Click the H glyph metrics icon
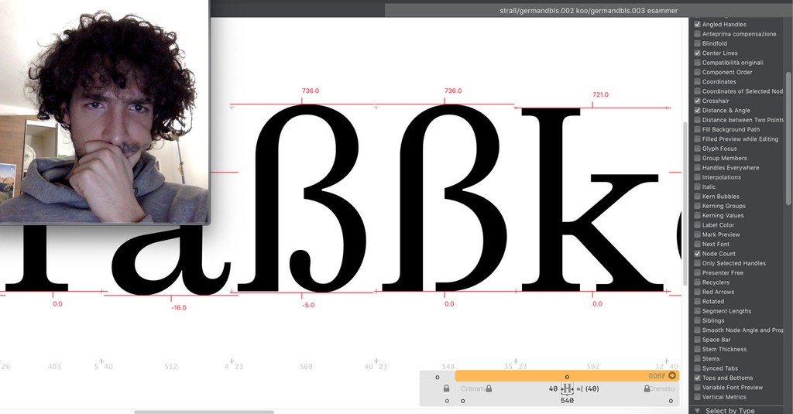The image size is (793, 414). click(568, 388)
